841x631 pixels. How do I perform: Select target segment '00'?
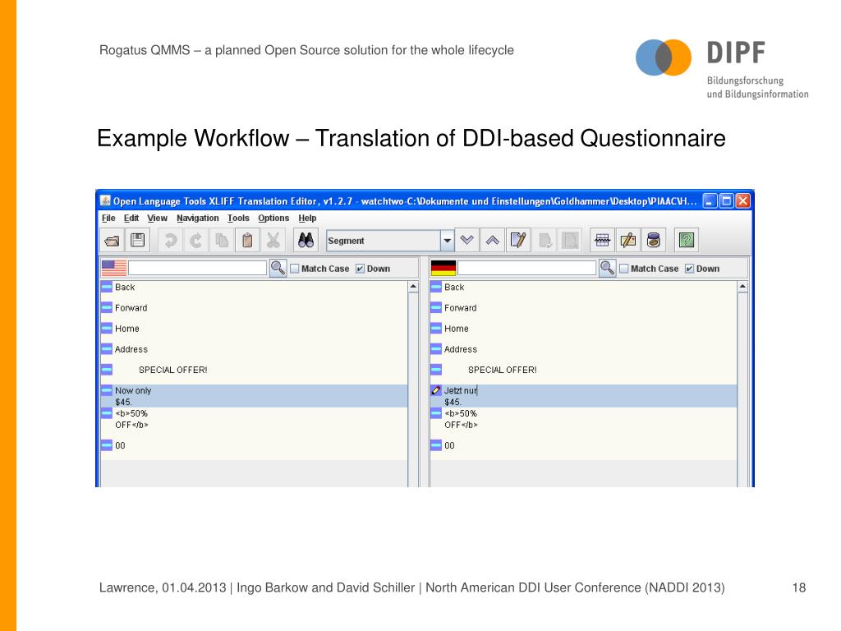click(x=449, y=445)
